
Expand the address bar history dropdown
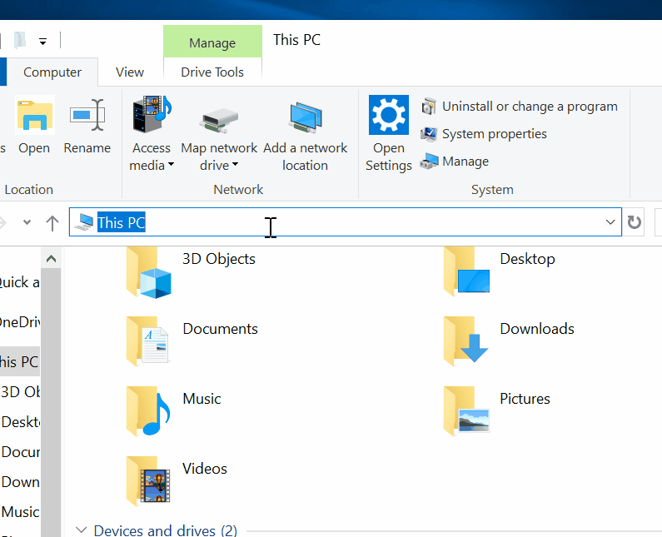(610, 222)
